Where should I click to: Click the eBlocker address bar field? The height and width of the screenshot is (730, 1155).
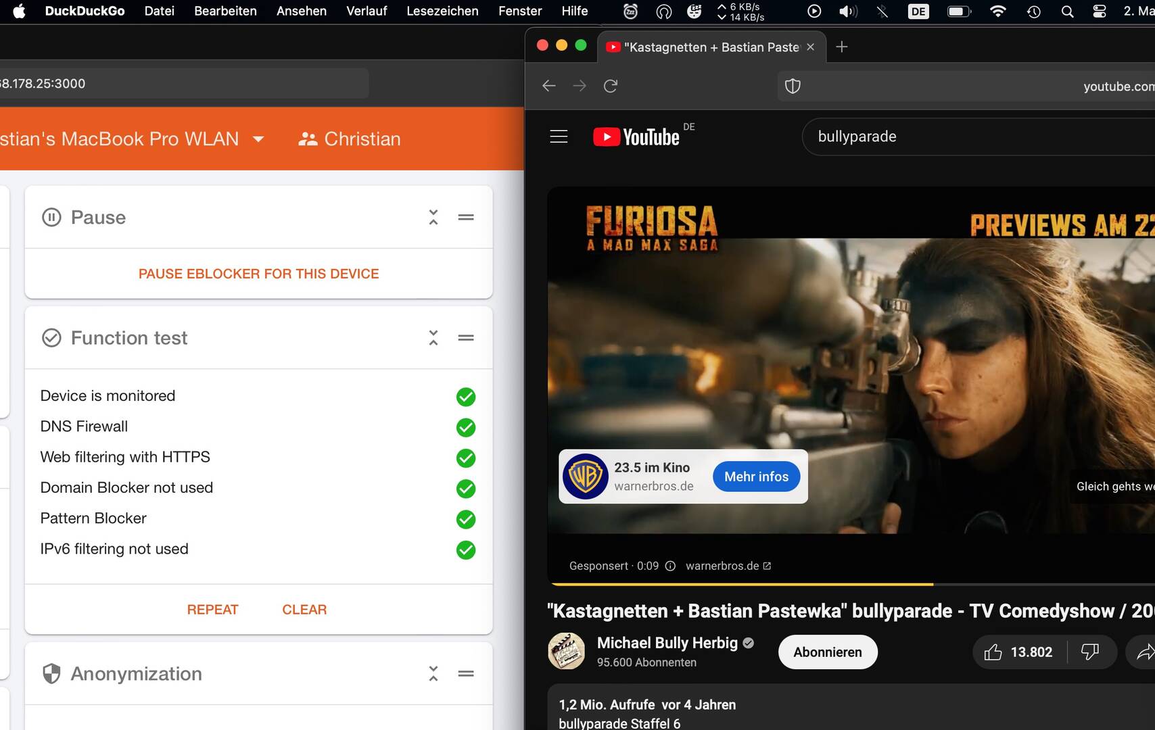(x=184, y=83)
